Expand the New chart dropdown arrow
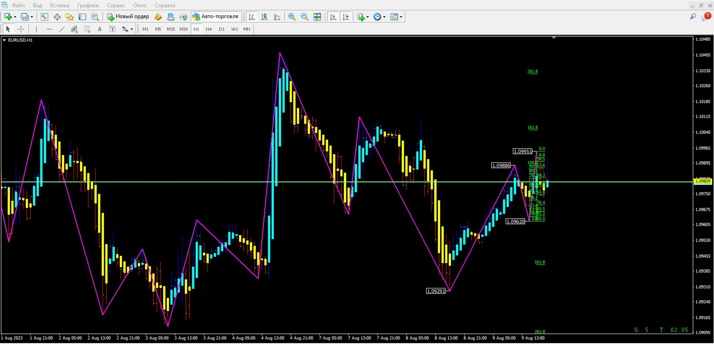Viewport: 714px width, 344px height. click(x=15, y=17)
